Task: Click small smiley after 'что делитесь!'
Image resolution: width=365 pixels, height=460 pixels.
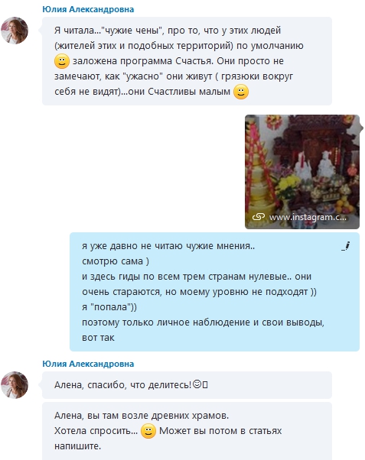Action: point(197,384)
